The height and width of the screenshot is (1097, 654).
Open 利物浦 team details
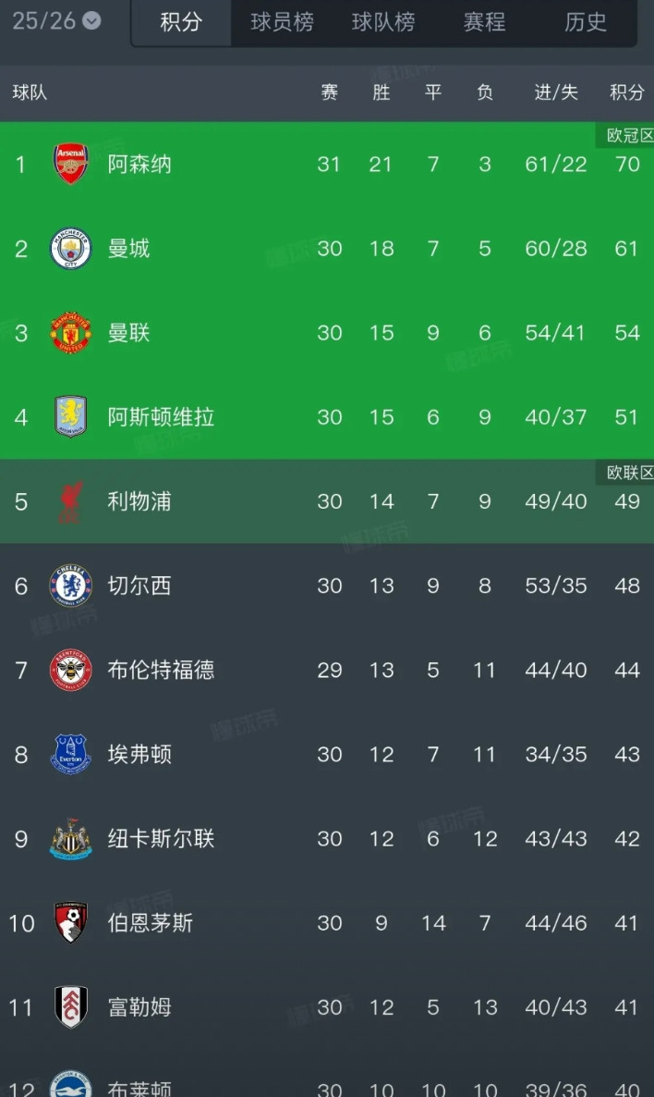(x=139, y=501)
